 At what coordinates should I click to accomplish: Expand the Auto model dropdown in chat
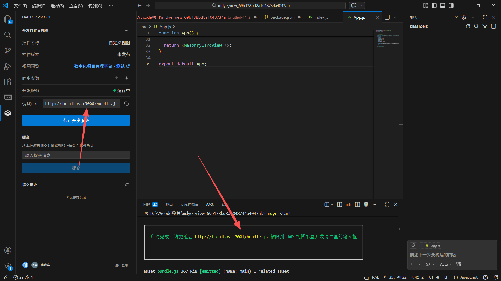(x=446, y=264)
